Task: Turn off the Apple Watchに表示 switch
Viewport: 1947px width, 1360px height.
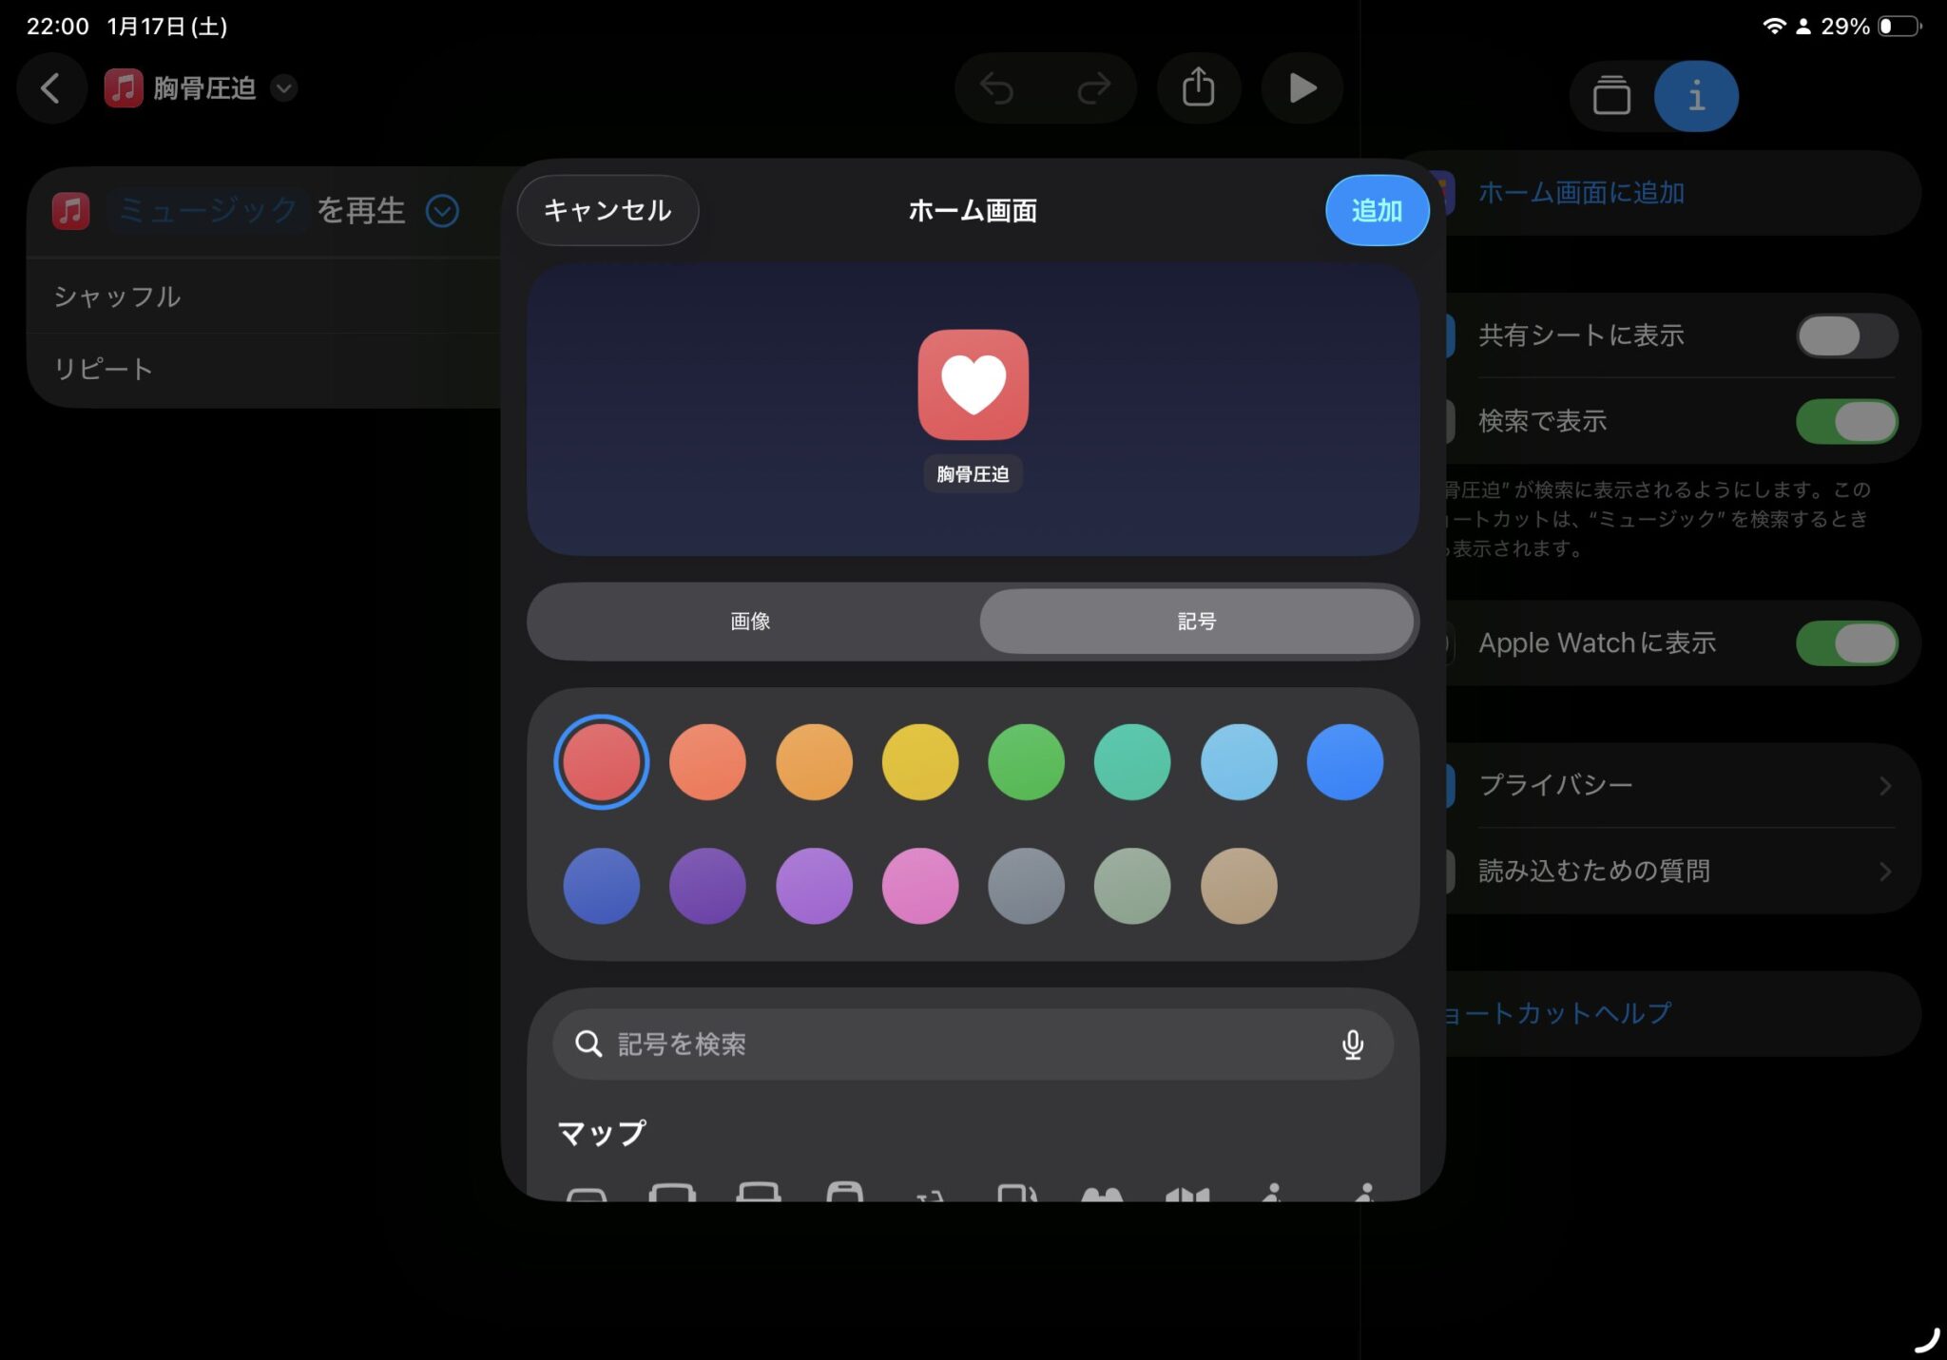Action: point(1846,643)
